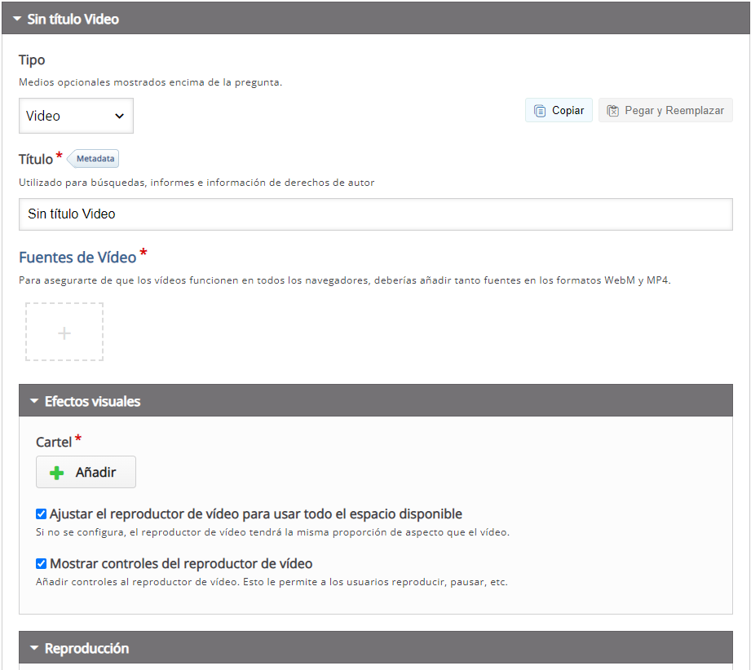Image resolution: width=751 pixels, height=670 pixels.
Task: Click the Añadir button under Cartel
Action: [86, 472]
